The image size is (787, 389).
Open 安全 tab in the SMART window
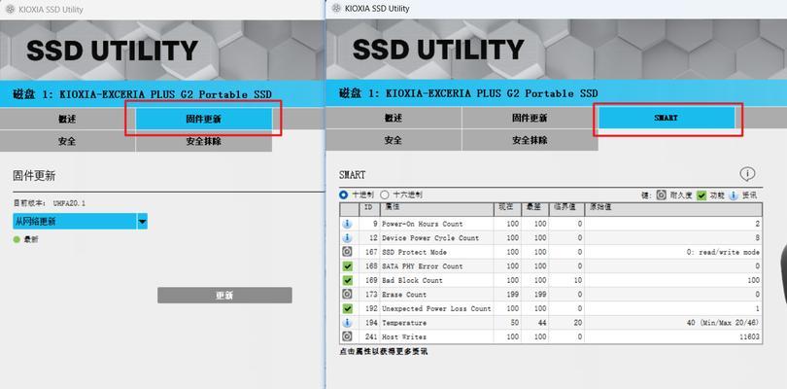[393, 140]
